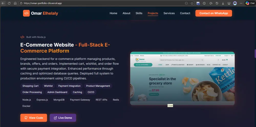Open the Downloads panel

click(x=223, y=3)
